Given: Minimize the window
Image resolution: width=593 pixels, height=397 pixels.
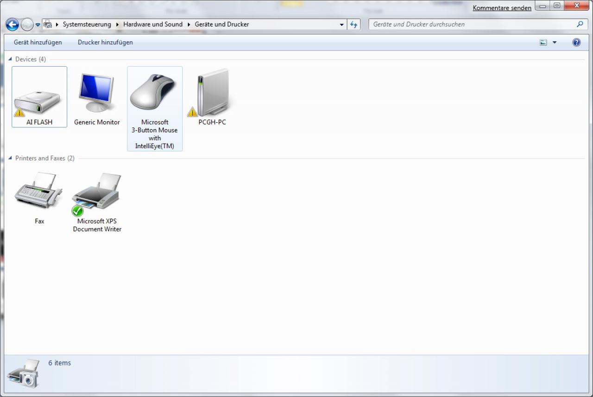Looking at the screenshot, I should (543, 6).
